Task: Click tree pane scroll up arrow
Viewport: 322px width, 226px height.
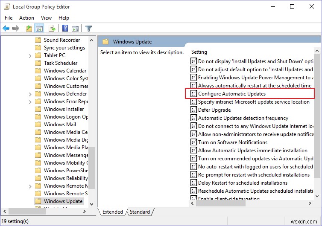Action: 92,40
